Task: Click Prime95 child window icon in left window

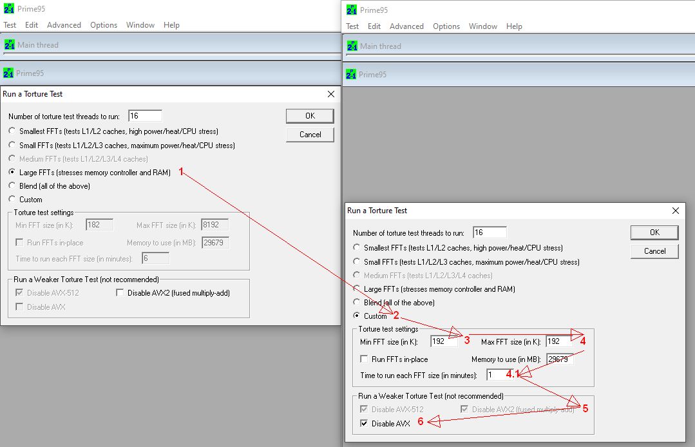Action: pos(8,73)
